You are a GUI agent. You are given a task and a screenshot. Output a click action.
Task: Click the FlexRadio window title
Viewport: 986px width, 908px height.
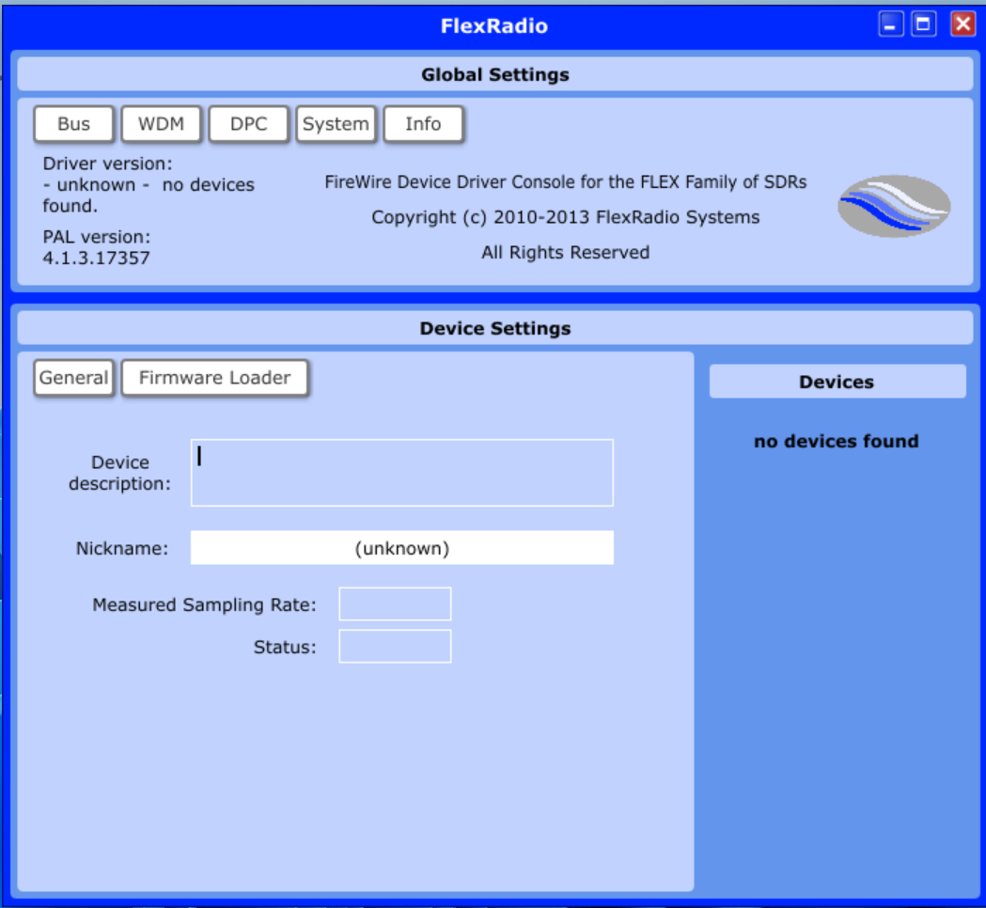pyautogui.click(x=493, y=25)
